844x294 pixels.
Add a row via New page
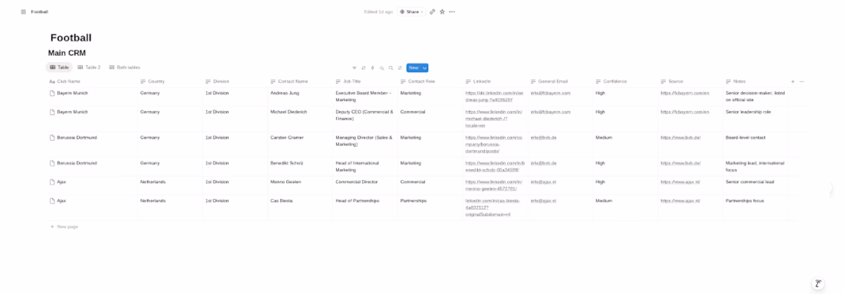pyautogui.click(x=64, y=227)
